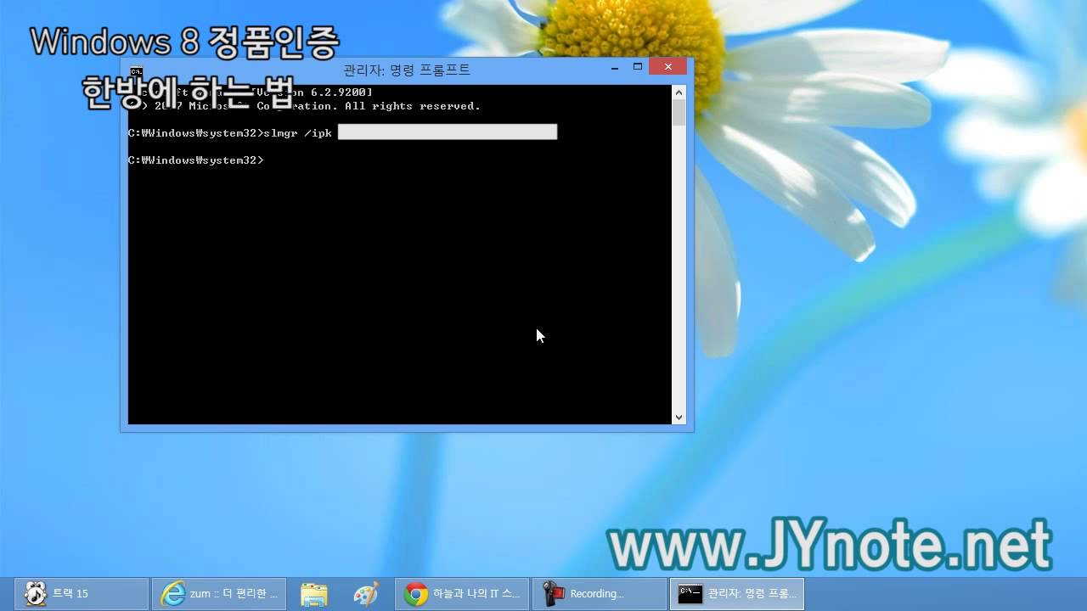Open the Paint palette taskbar icon

pyautogui.click(x=366, y=594)
